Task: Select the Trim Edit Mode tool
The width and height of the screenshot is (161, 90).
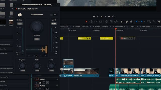Action: pos(91,21)
